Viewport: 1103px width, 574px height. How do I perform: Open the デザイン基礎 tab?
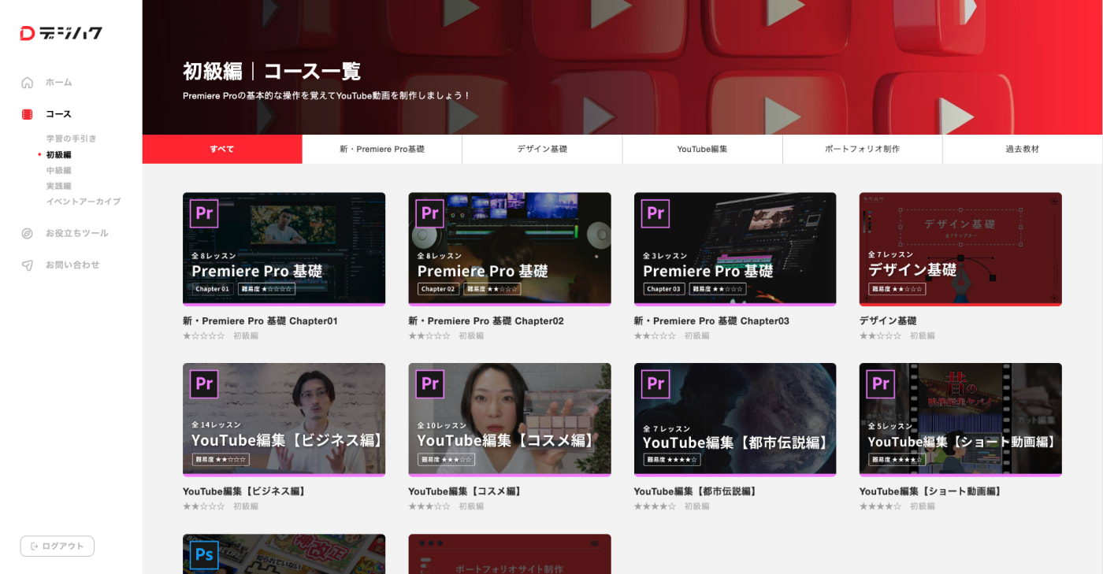[x=542, y=149]
